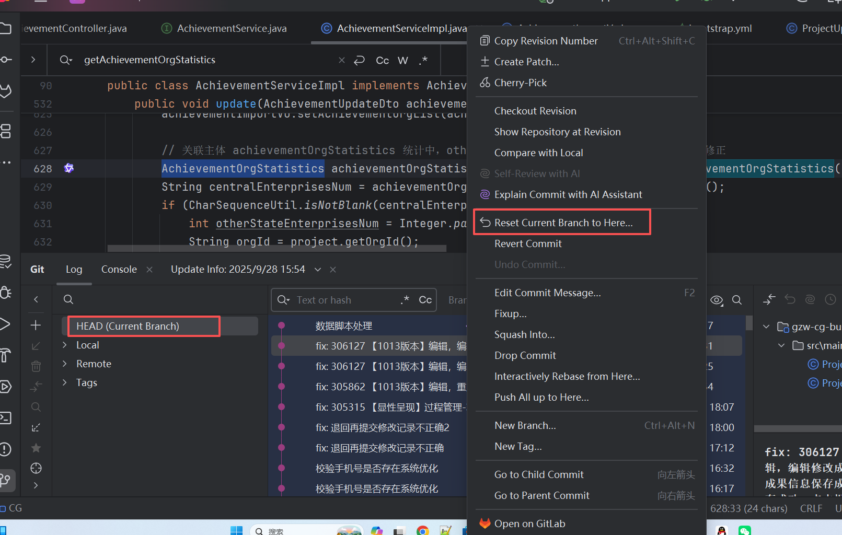
Task: Choose Compare with Local from context menu
Action: pos(538,153)
